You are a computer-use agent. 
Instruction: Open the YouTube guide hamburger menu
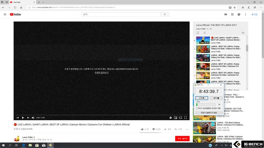(x=5, y=14)
